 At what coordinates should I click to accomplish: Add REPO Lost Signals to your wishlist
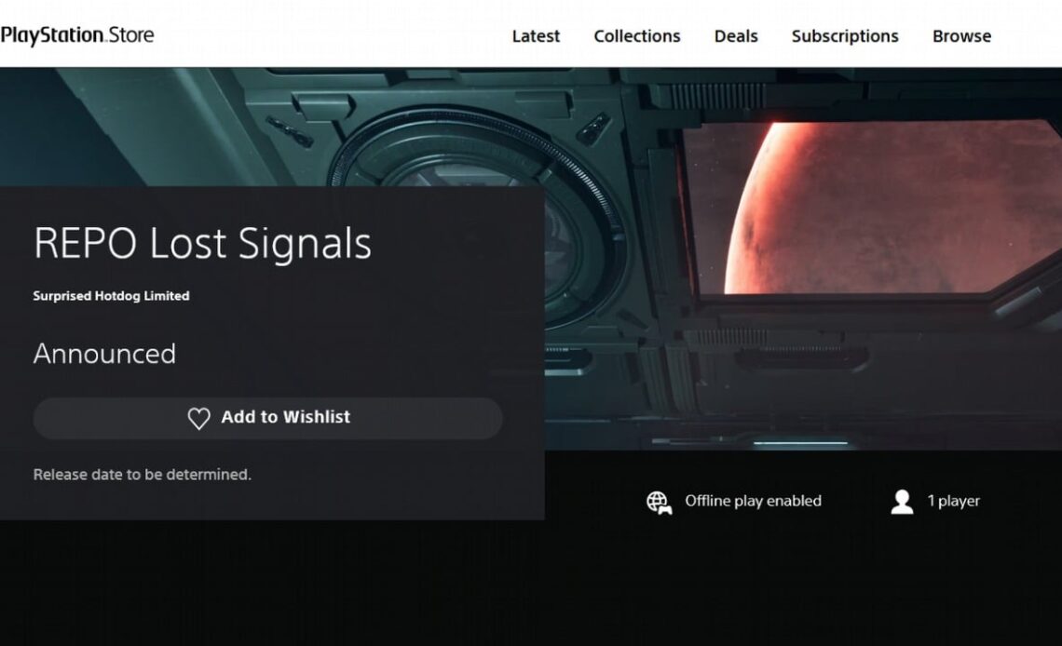[x=267, y=418]
